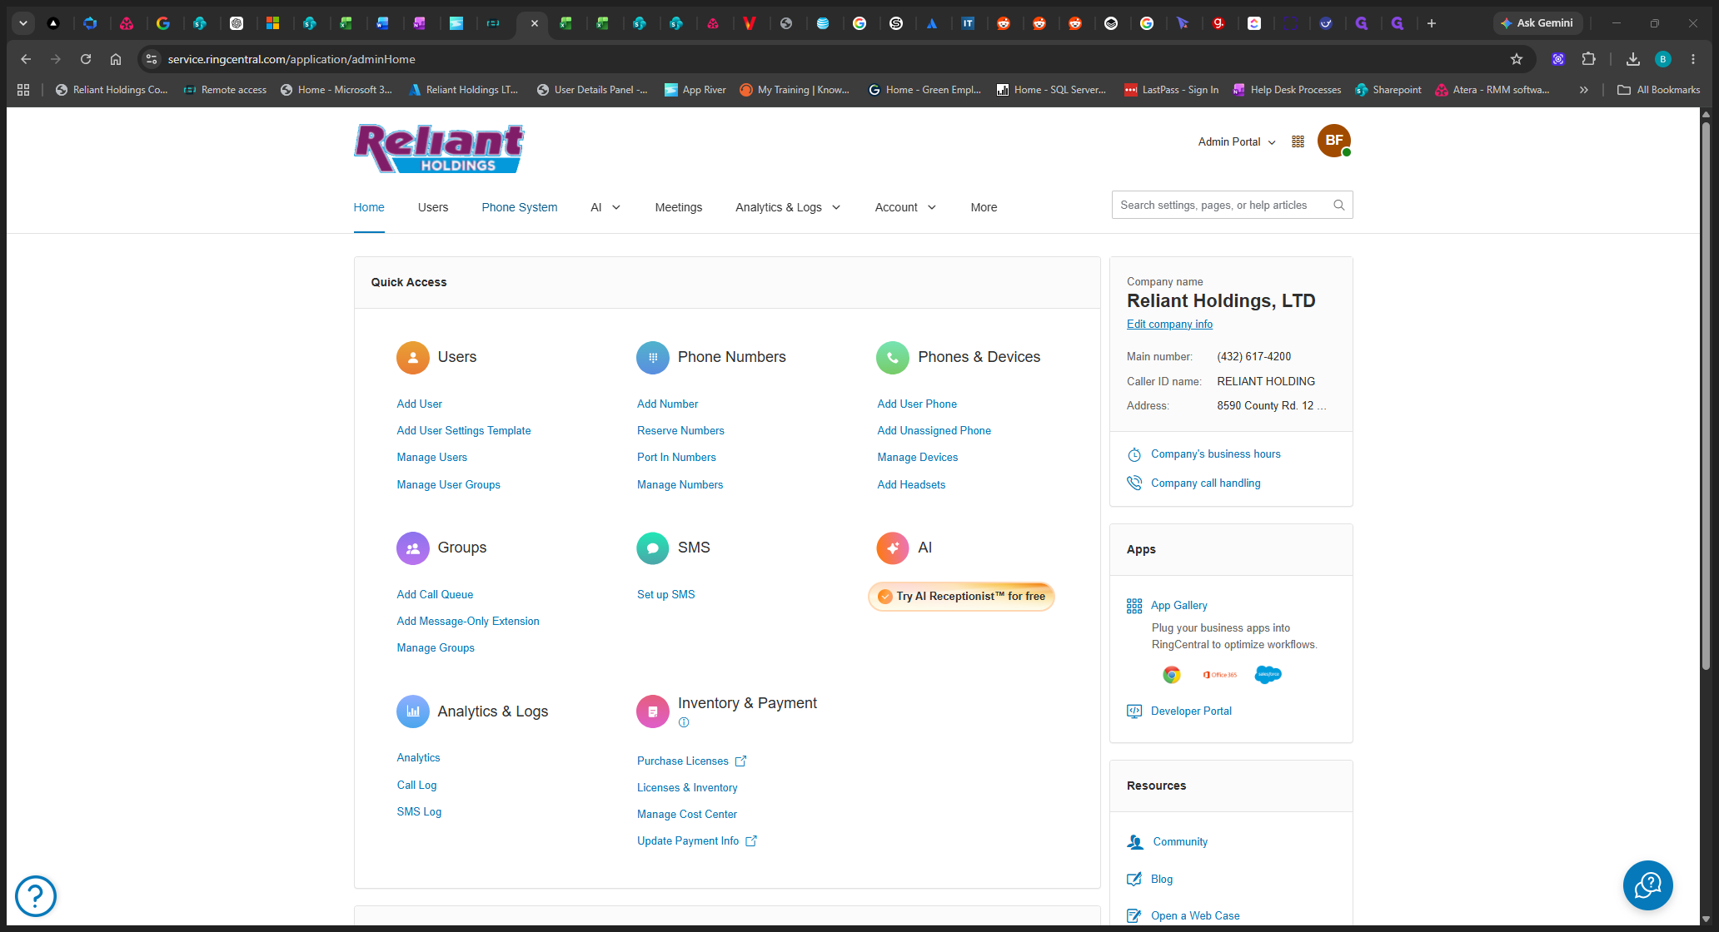The height and width of the screenshot is (932, 1719).
Task: Open the Developer Portal link
Action: click(x=1191, y=711)
